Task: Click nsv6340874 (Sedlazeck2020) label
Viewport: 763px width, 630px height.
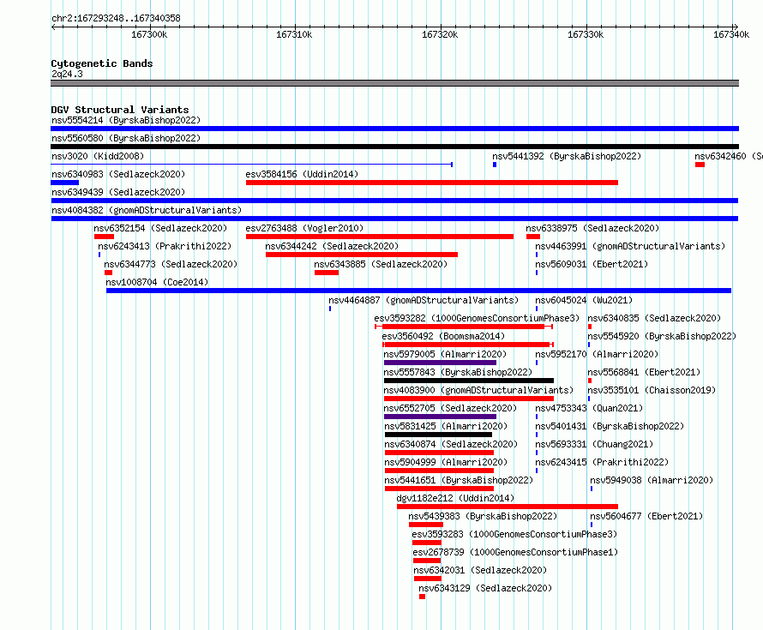Action: (x=452, y=444)
